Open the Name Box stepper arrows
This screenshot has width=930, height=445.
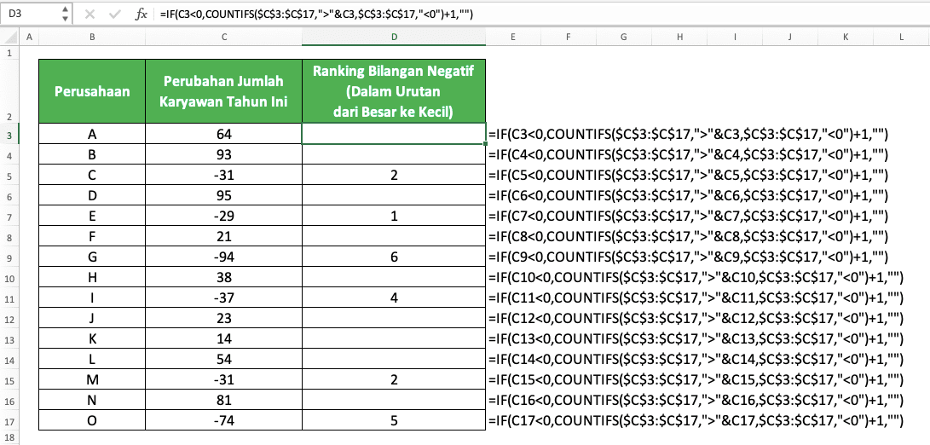[65, 14]
